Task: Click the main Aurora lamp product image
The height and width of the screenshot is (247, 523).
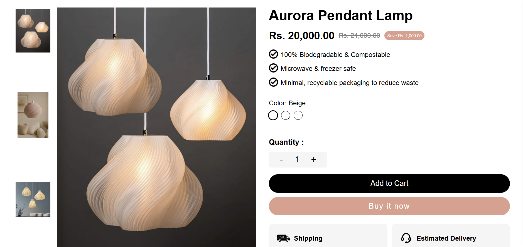Action: coord(157,127)
